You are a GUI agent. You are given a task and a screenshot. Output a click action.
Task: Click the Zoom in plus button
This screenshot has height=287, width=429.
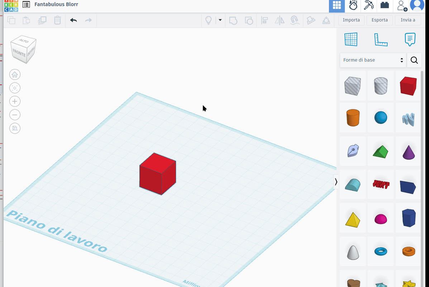pyautogui.click(x=15, y=101)
